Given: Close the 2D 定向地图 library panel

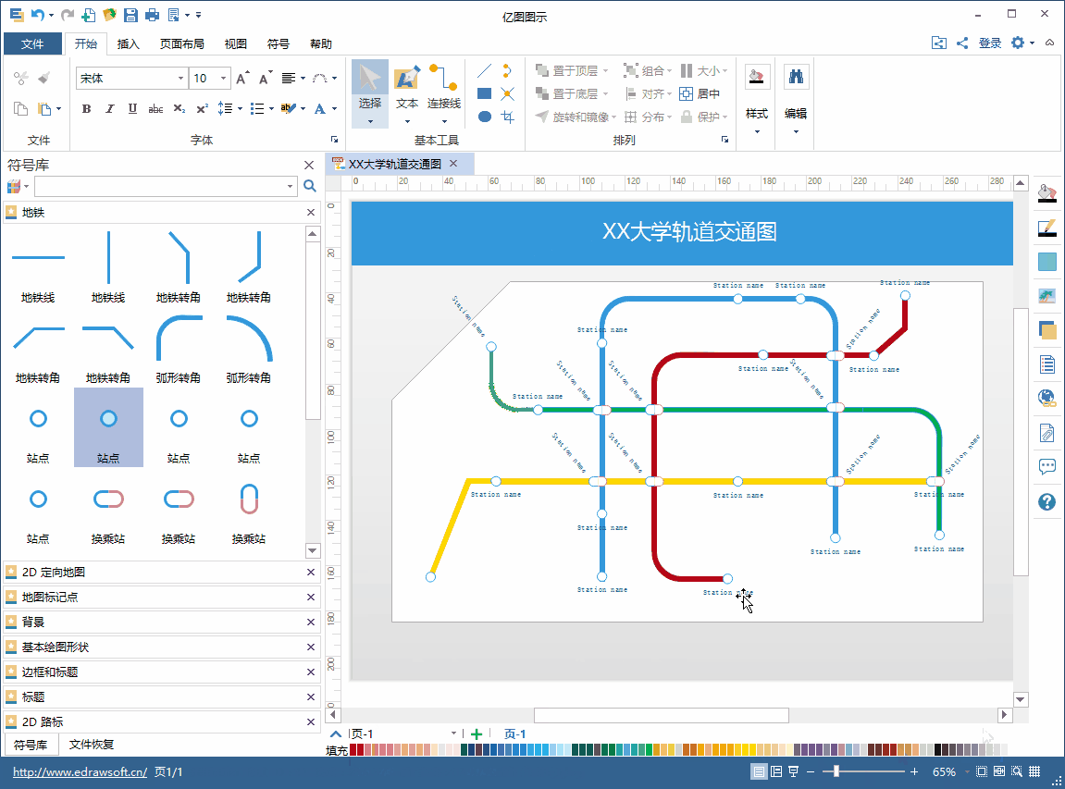Looking at the screenshot, I should (x=311, y=573).
